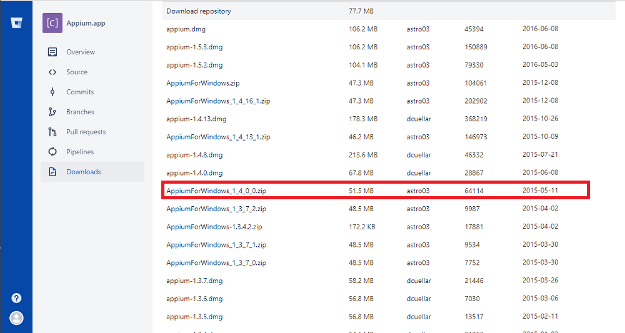Click uploader dcuellar on appium-1.4.13.dmg row
Viewport: 625px width, 333px height.
(x=419, y=119)
